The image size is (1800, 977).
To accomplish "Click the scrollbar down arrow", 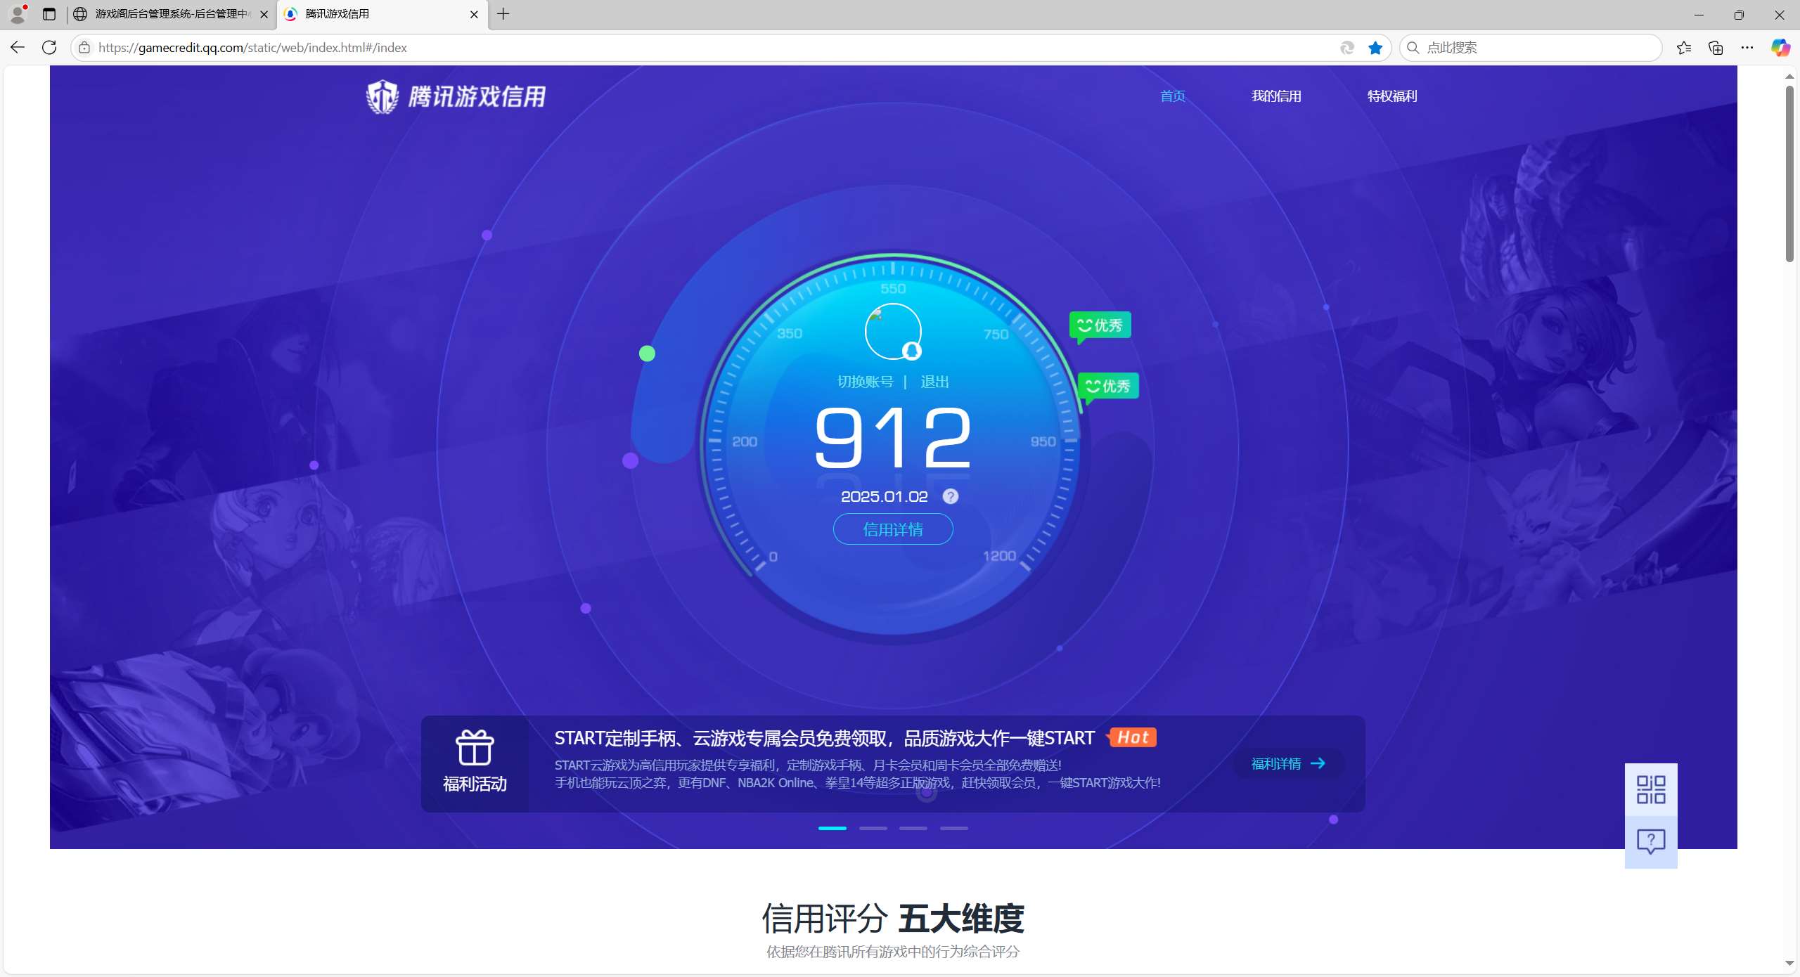I will tap(1789, 964).
